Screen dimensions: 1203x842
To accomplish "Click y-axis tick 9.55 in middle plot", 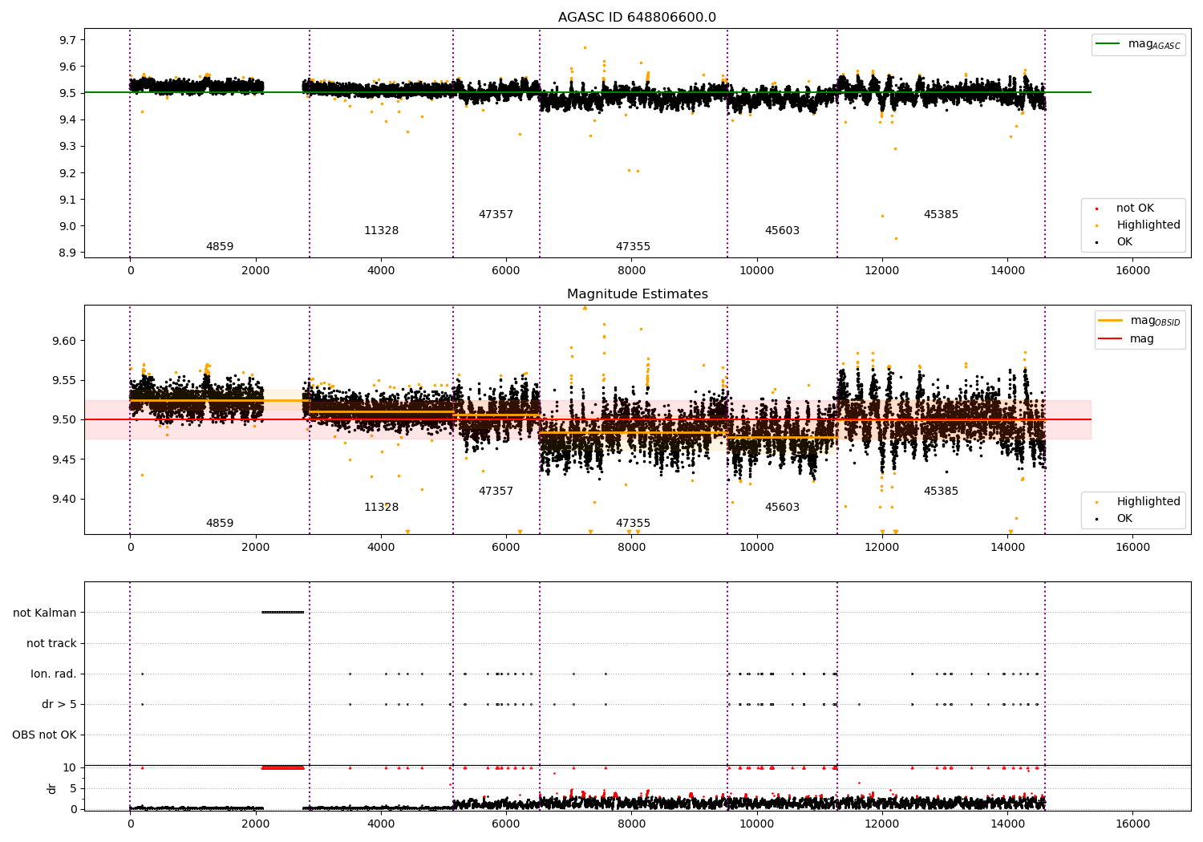I will pos(65,380).
